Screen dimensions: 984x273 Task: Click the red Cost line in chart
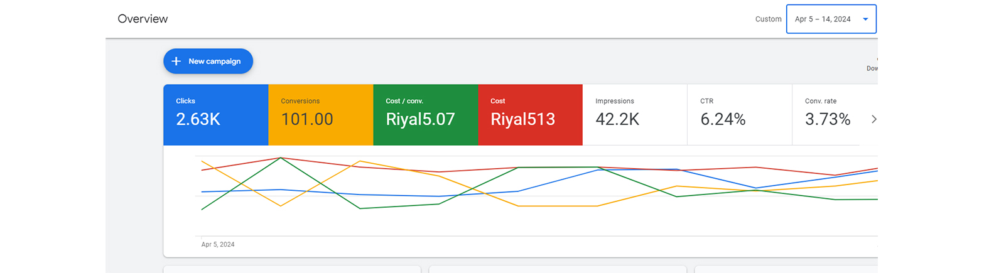click(x=440, y=171)
